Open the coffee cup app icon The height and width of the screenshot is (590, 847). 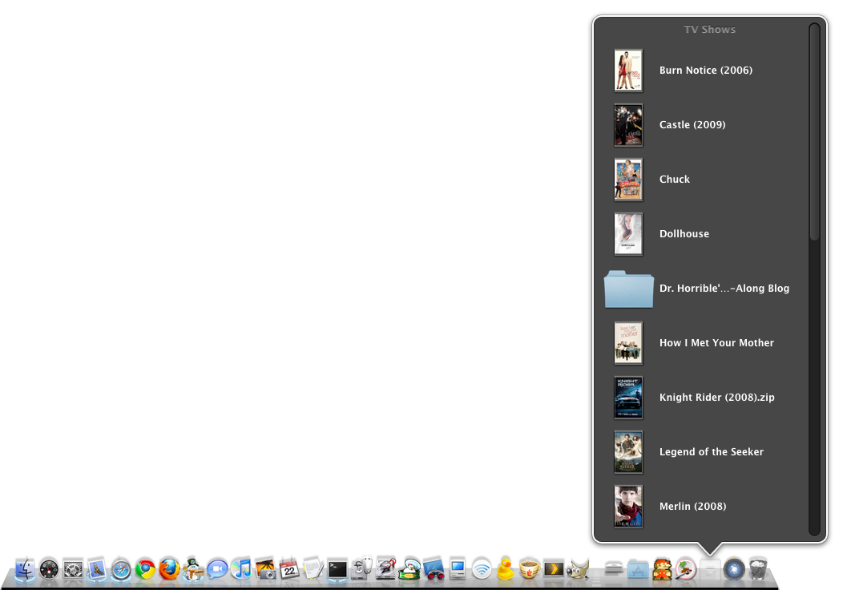530,569
